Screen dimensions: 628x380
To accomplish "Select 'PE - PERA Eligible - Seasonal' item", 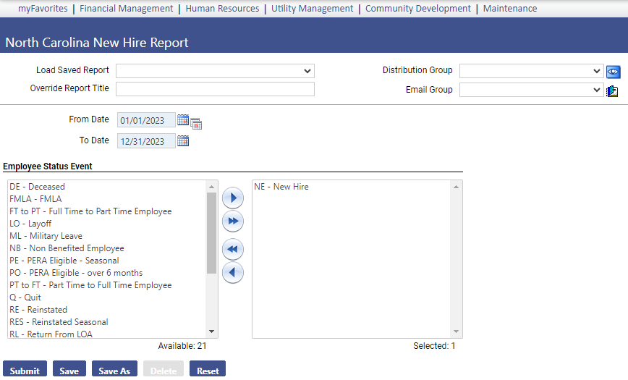I will [107, 261].
